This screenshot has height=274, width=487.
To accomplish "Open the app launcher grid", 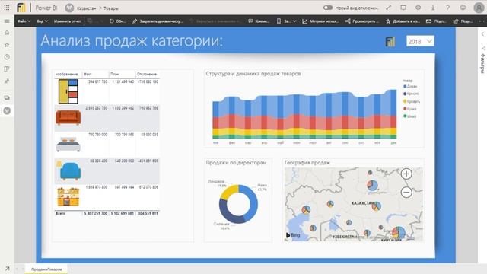I will (x=7, y=8).
